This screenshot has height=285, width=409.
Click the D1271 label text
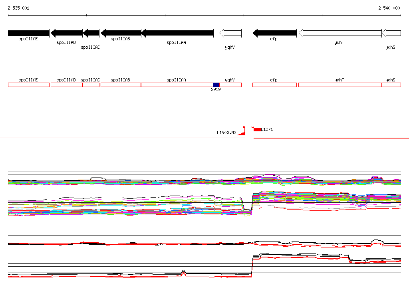(x=267, y=129)
